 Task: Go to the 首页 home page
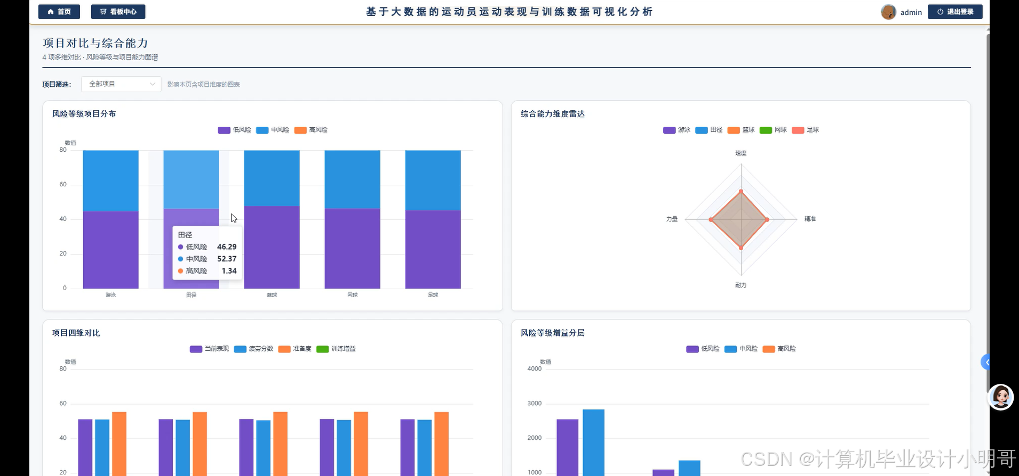tap(59, 12)
